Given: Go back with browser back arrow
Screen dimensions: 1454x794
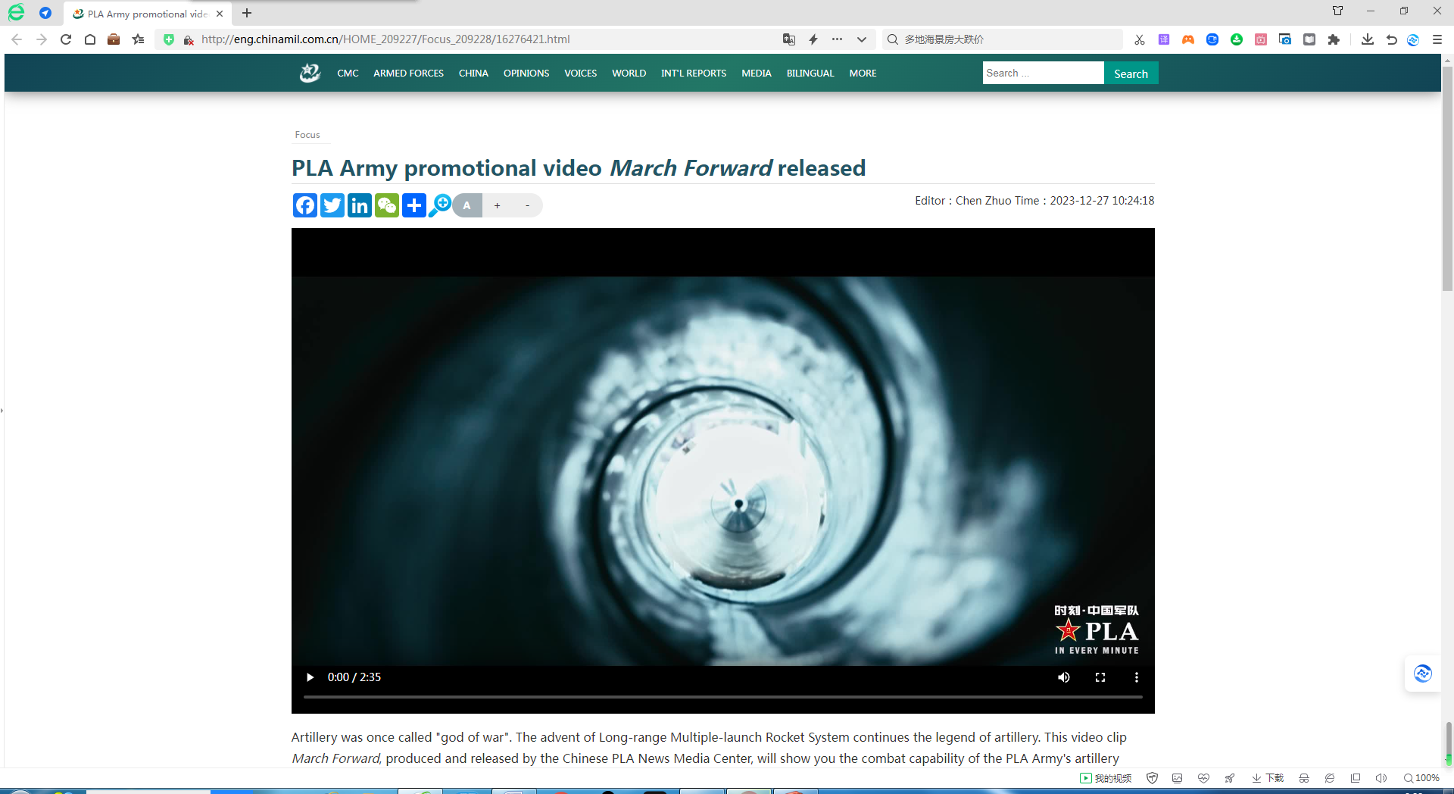Looking at the screenshot, I should tap(17, 39).
